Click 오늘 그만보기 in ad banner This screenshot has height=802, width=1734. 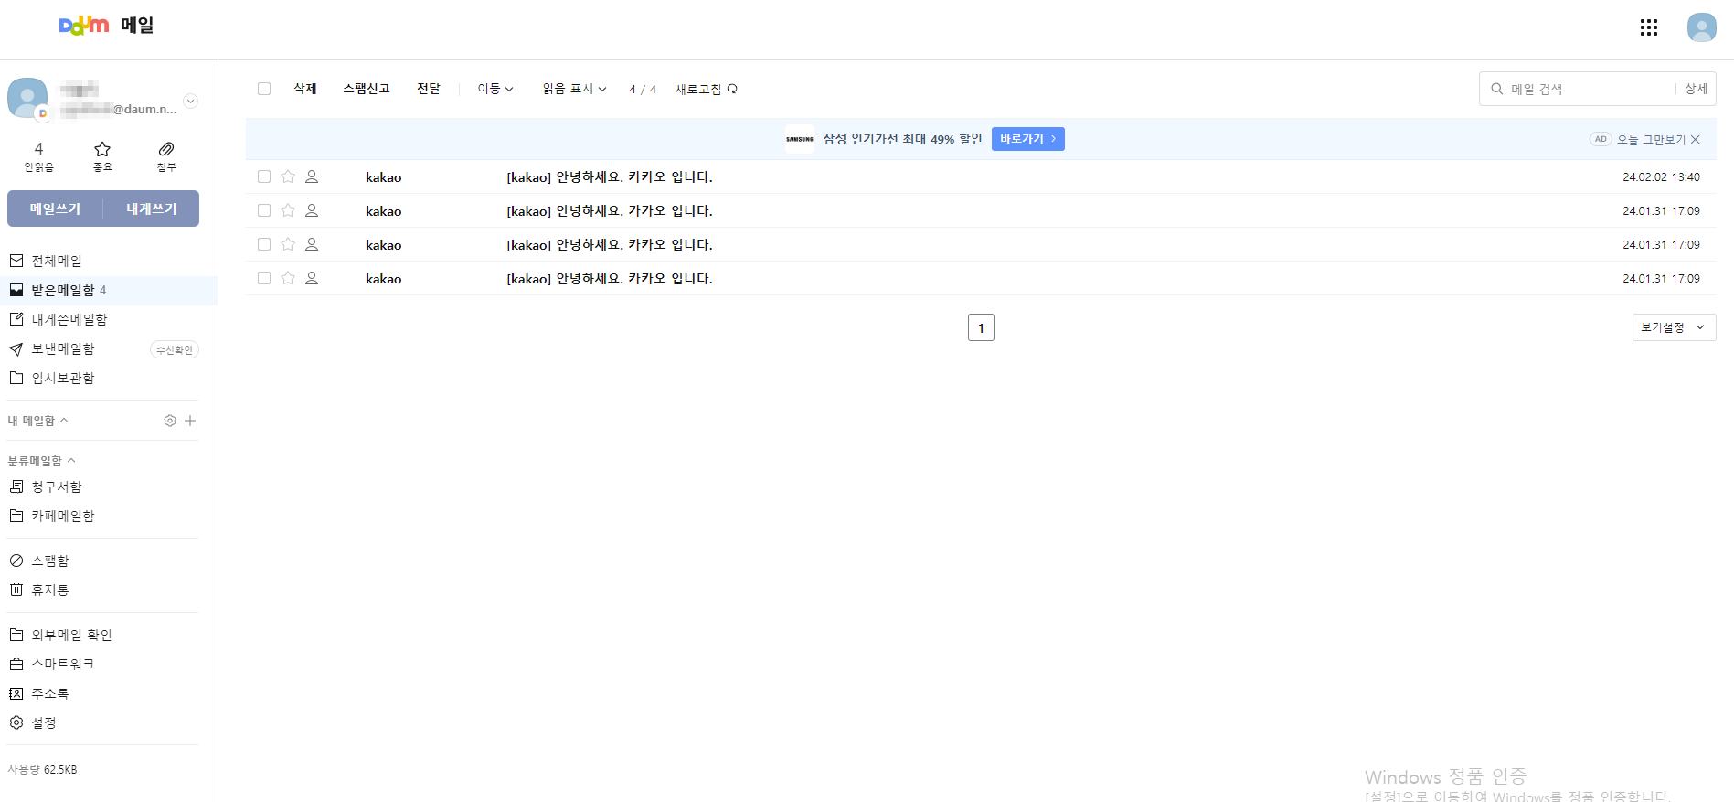tap(1651, 139)
